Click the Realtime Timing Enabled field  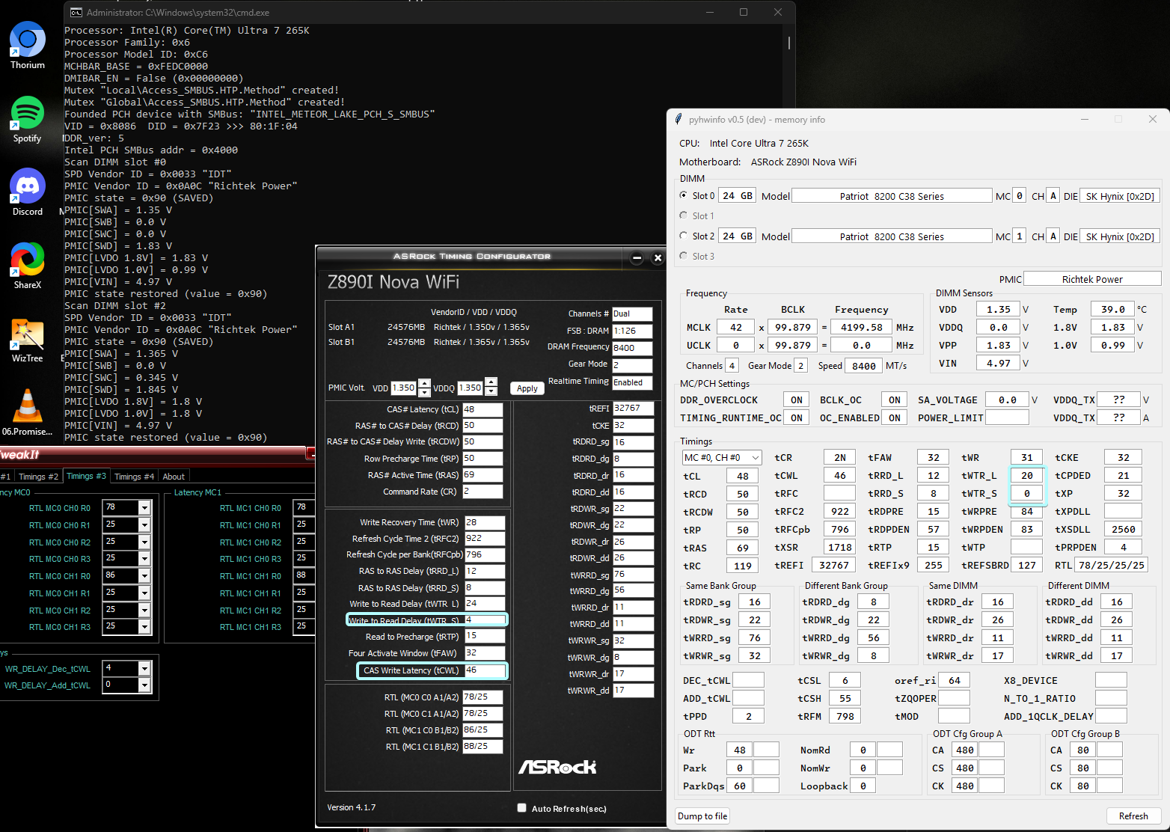[x=632, y=382]
